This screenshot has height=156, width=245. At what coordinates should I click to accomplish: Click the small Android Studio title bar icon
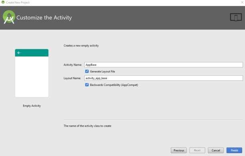coord(3,2)
